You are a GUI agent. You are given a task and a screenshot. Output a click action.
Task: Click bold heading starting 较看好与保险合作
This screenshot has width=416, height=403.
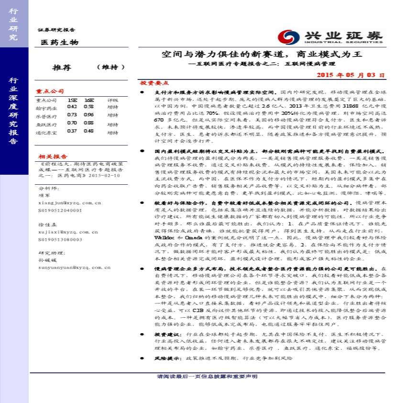253,203
